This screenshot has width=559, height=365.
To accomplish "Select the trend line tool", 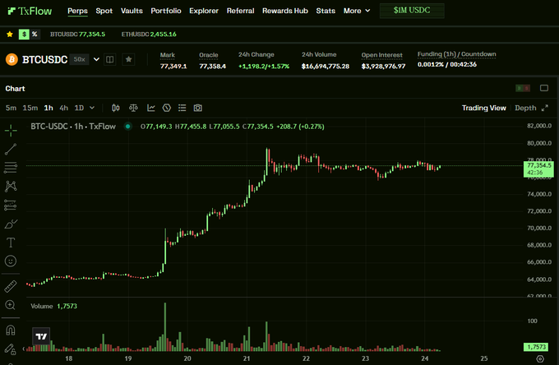I will [x=11, y=150].
